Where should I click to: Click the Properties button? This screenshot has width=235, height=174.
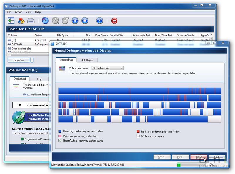19,60
